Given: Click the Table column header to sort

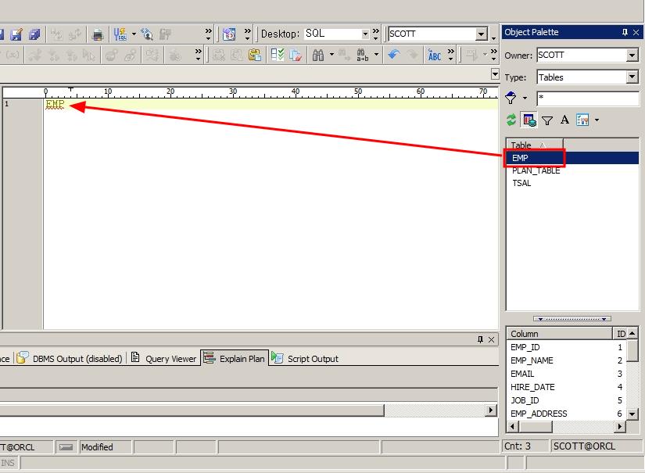Looking at the screenshot, I should 534,145.
